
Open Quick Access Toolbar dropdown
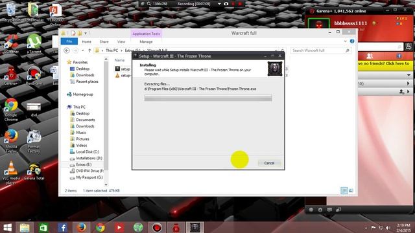point(86,33)
